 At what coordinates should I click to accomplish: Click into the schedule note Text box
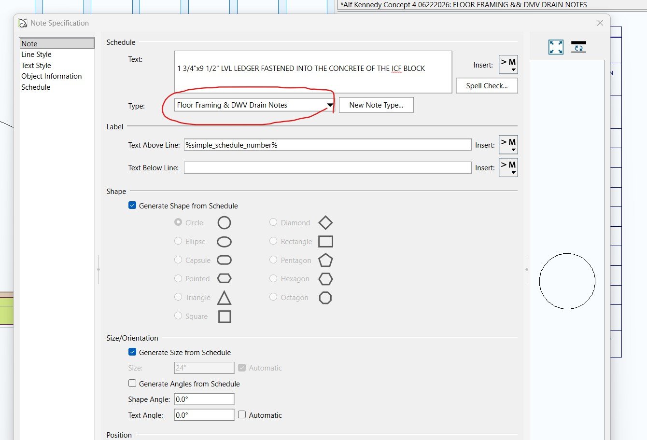click(313, 72)
